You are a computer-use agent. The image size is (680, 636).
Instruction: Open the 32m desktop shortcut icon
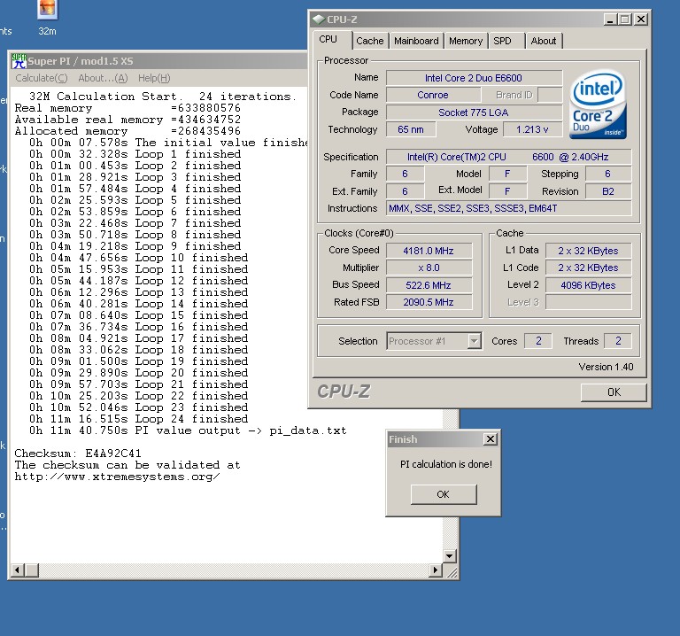[x=47, y=18]
